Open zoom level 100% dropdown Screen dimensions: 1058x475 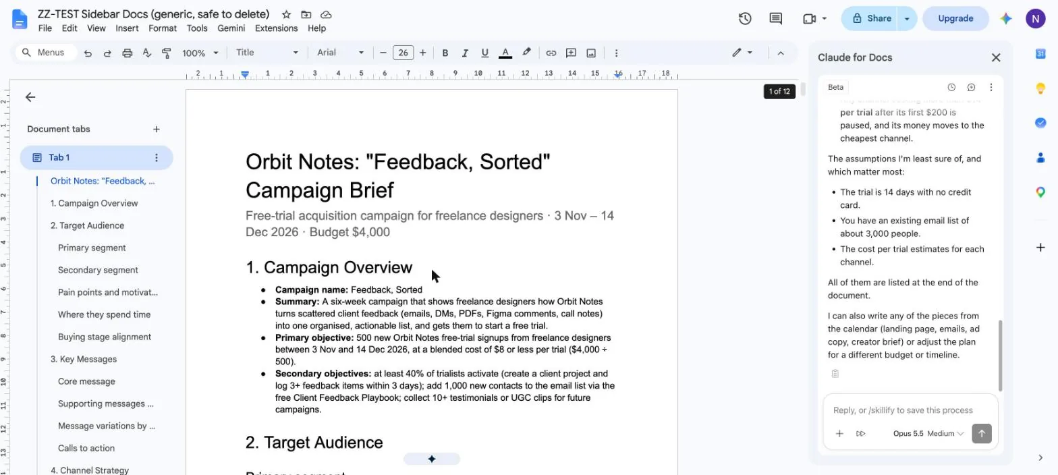pyautogui.click(x=200, y=53)
